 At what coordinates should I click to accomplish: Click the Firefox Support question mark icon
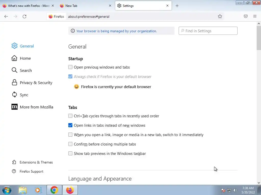[x=14, y=171]
